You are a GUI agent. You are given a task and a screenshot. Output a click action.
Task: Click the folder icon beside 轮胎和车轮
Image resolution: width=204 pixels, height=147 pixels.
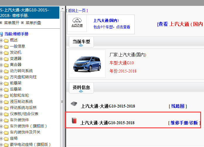coord(6,96)
